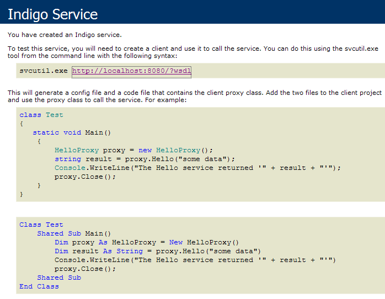Click the 'Shared Sub Main()' code line
Viewport: 385px width, 299px height.
(x=74, y=233)
